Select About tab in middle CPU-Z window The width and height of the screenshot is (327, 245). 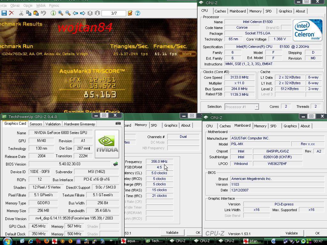tap(186, 125)
